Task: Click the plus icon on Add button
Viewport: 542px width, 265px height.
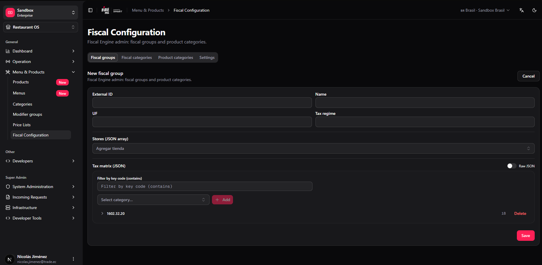Action: pyautogui.click(x=217, y=200)
